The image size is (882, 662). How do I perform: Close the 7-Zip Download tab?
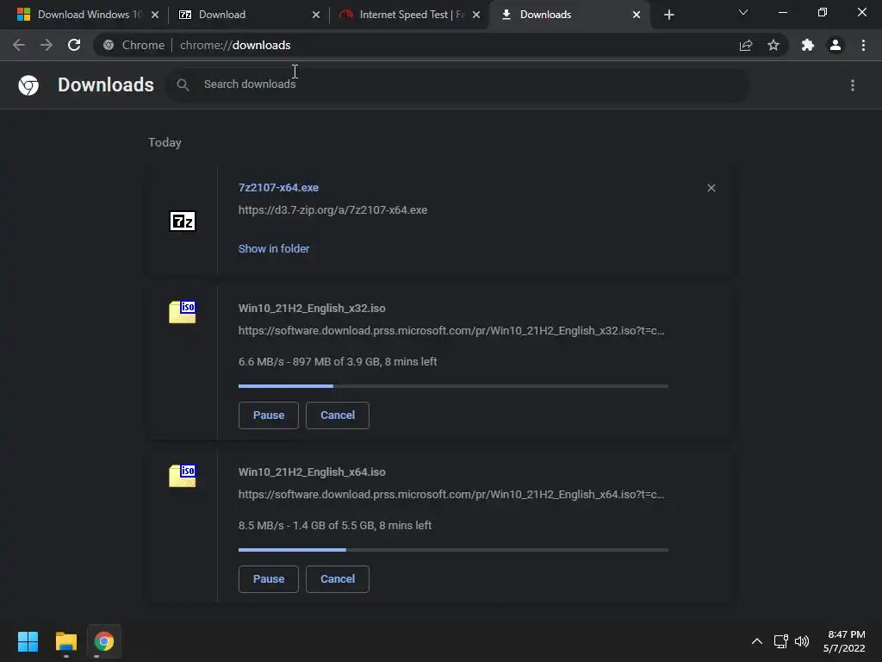point(316,15)
